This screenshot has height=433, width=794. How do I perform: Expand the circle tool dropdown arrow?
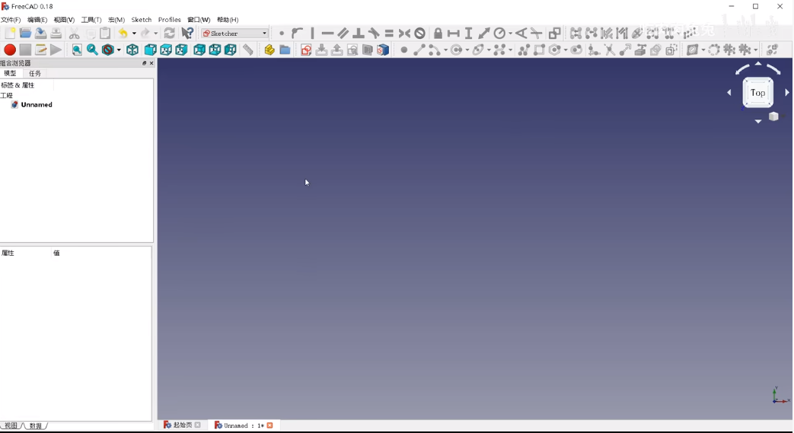[467, 49]
